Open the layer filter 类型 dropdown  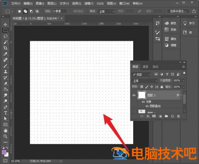[141, 74]
